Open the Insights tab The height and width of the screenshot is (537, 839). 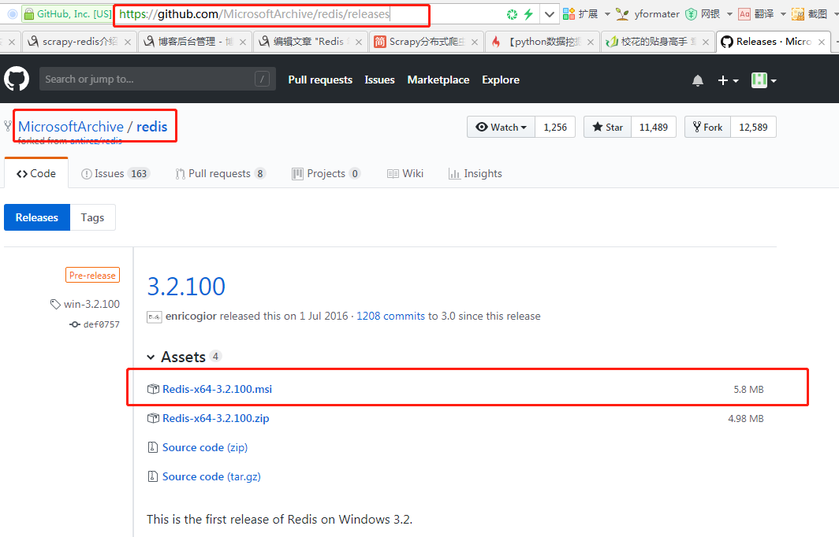click(475, 174)
